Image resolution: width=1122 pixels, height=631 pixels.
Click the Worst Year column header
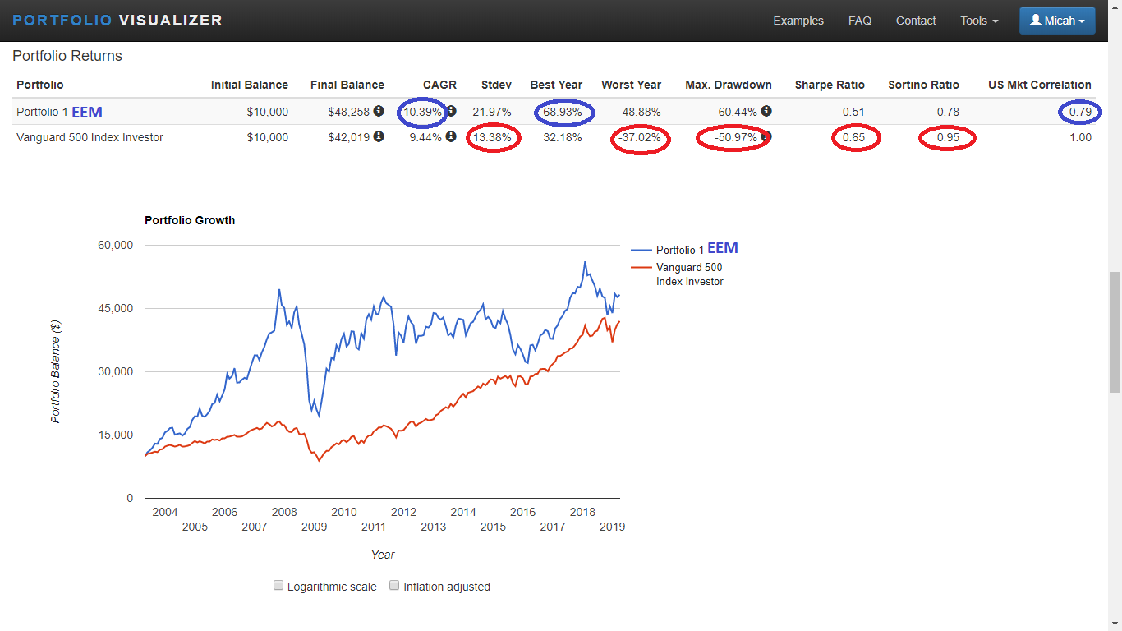(631, 85)
